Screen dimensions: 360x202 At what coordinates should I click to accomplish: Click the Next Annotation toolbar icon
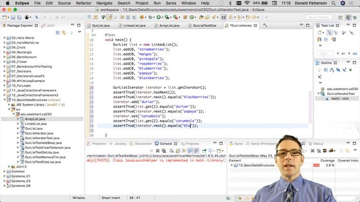coord(231,17)
